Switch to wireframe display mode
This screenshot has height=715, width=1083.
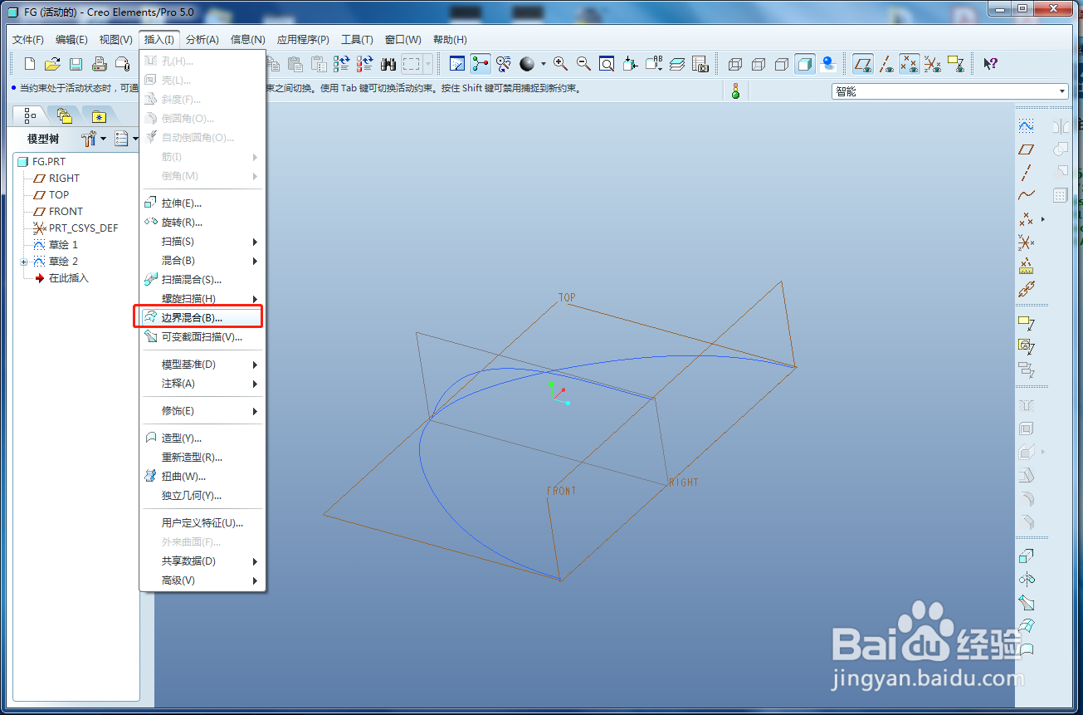(735, 64)
